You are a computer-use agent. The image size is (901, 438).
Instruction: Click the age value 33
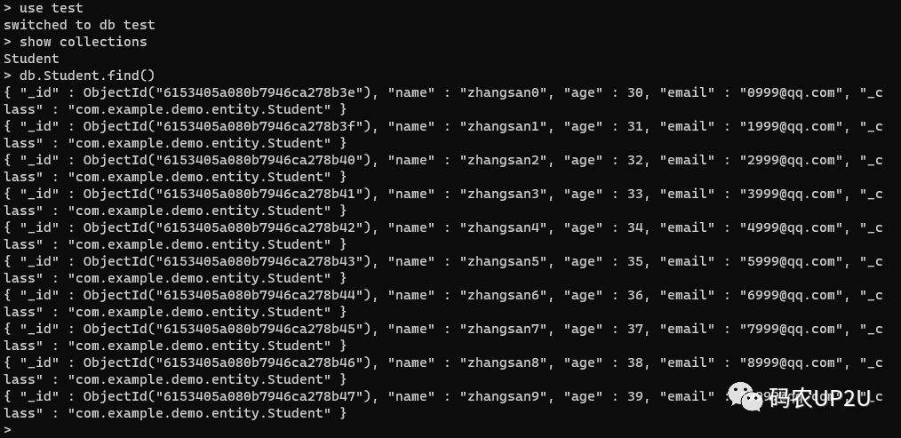pyautogui.click(x=635, y=194)
